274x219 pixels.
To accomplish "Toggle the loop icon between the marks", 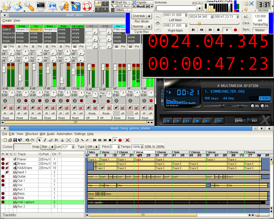I will [x=158, y=23].
